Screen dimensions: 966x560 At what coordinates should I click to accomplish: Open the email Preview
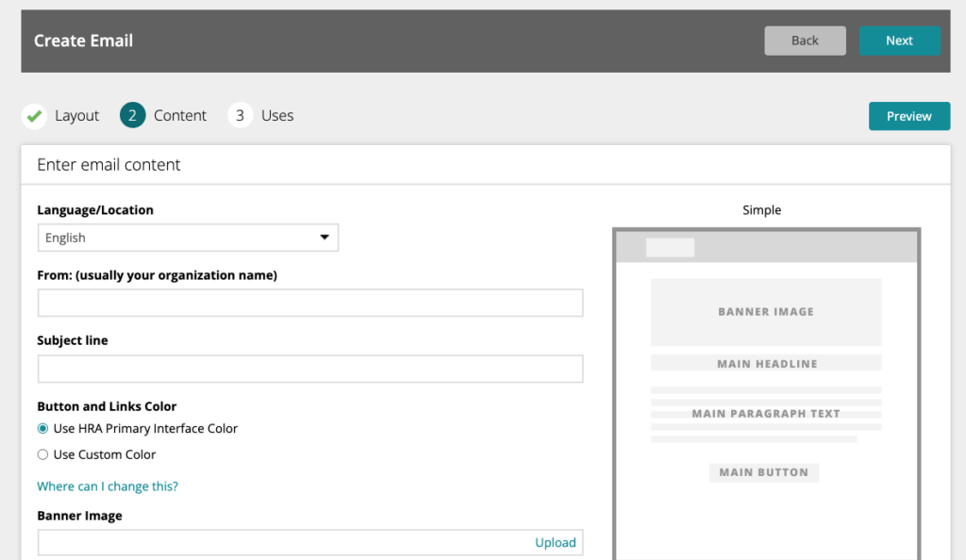tap(909, 116)
